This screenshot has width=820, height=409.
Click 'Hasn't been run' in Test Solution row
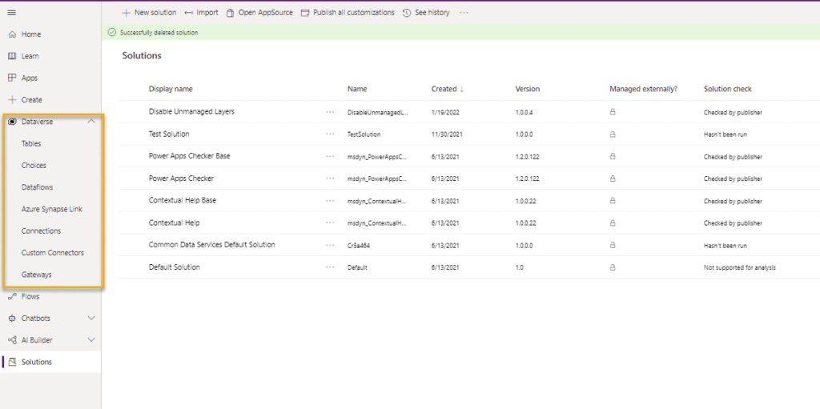[725, 134]
